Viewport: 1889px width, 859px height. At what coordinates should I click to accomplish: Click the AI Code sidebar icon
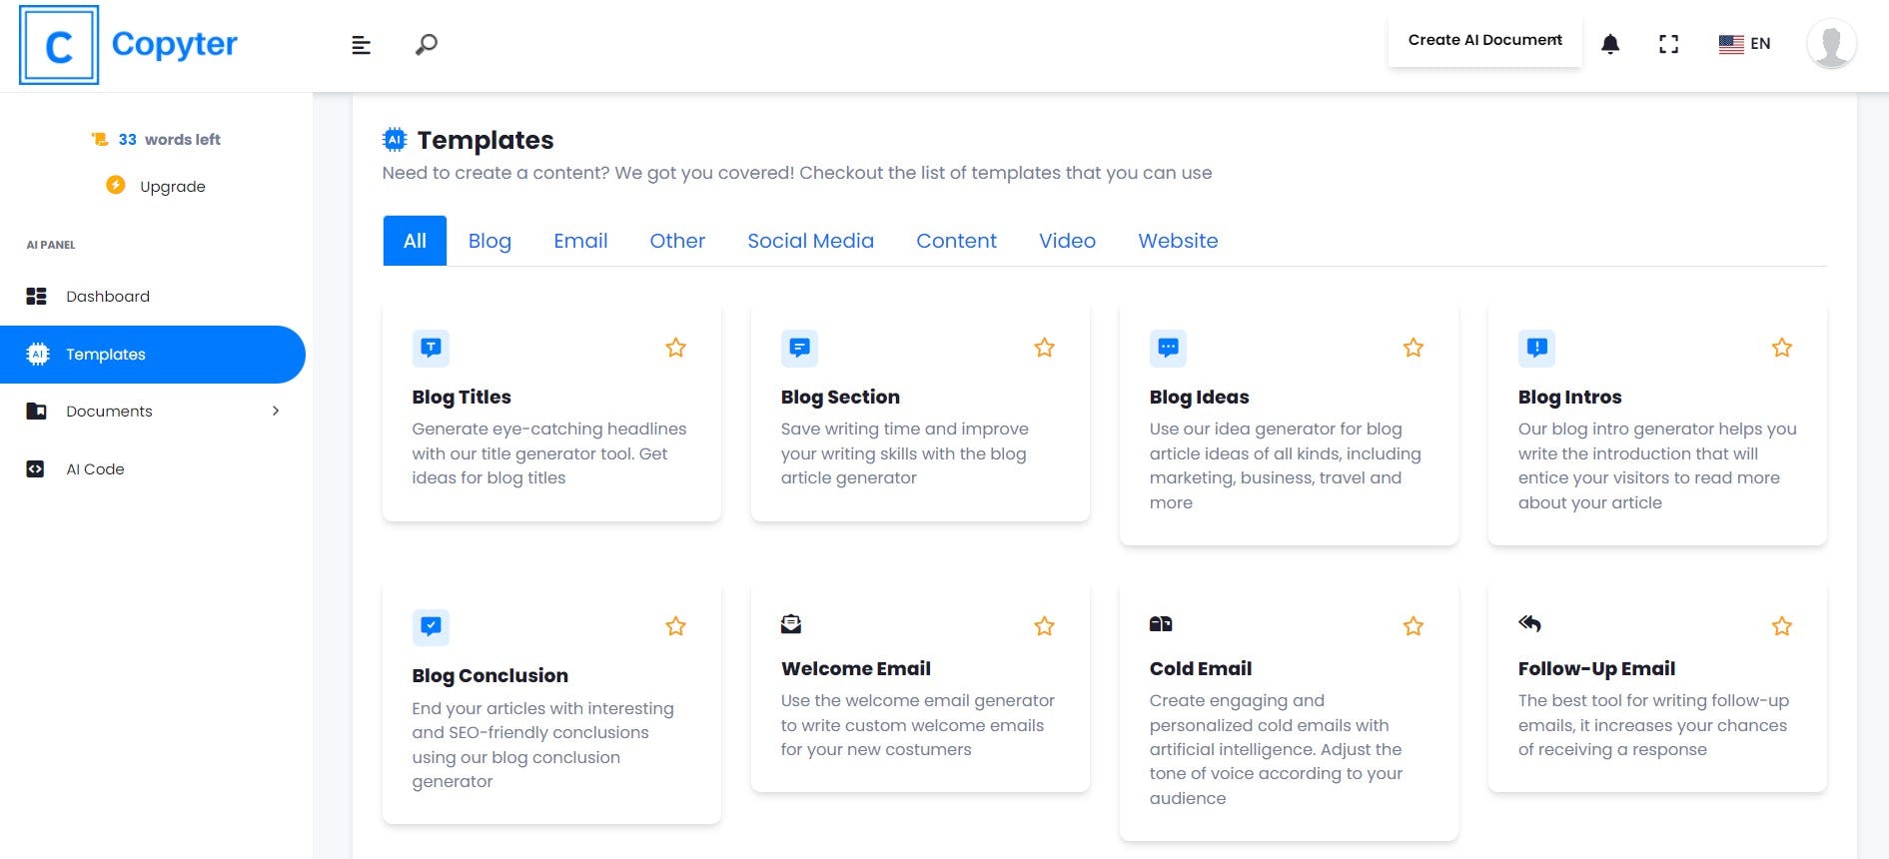(x=36, y=468)
